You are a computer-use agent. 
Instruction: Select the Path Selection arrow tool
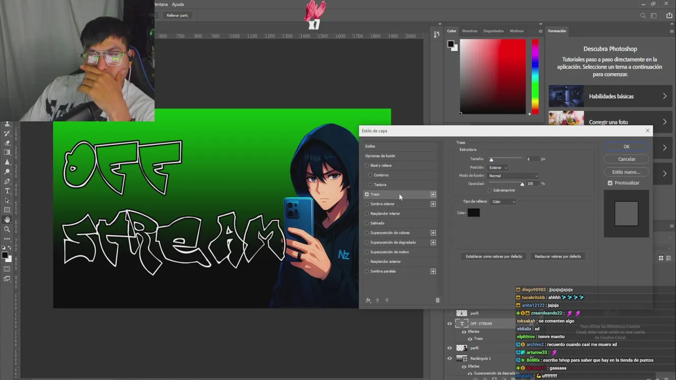coord(7,201)
